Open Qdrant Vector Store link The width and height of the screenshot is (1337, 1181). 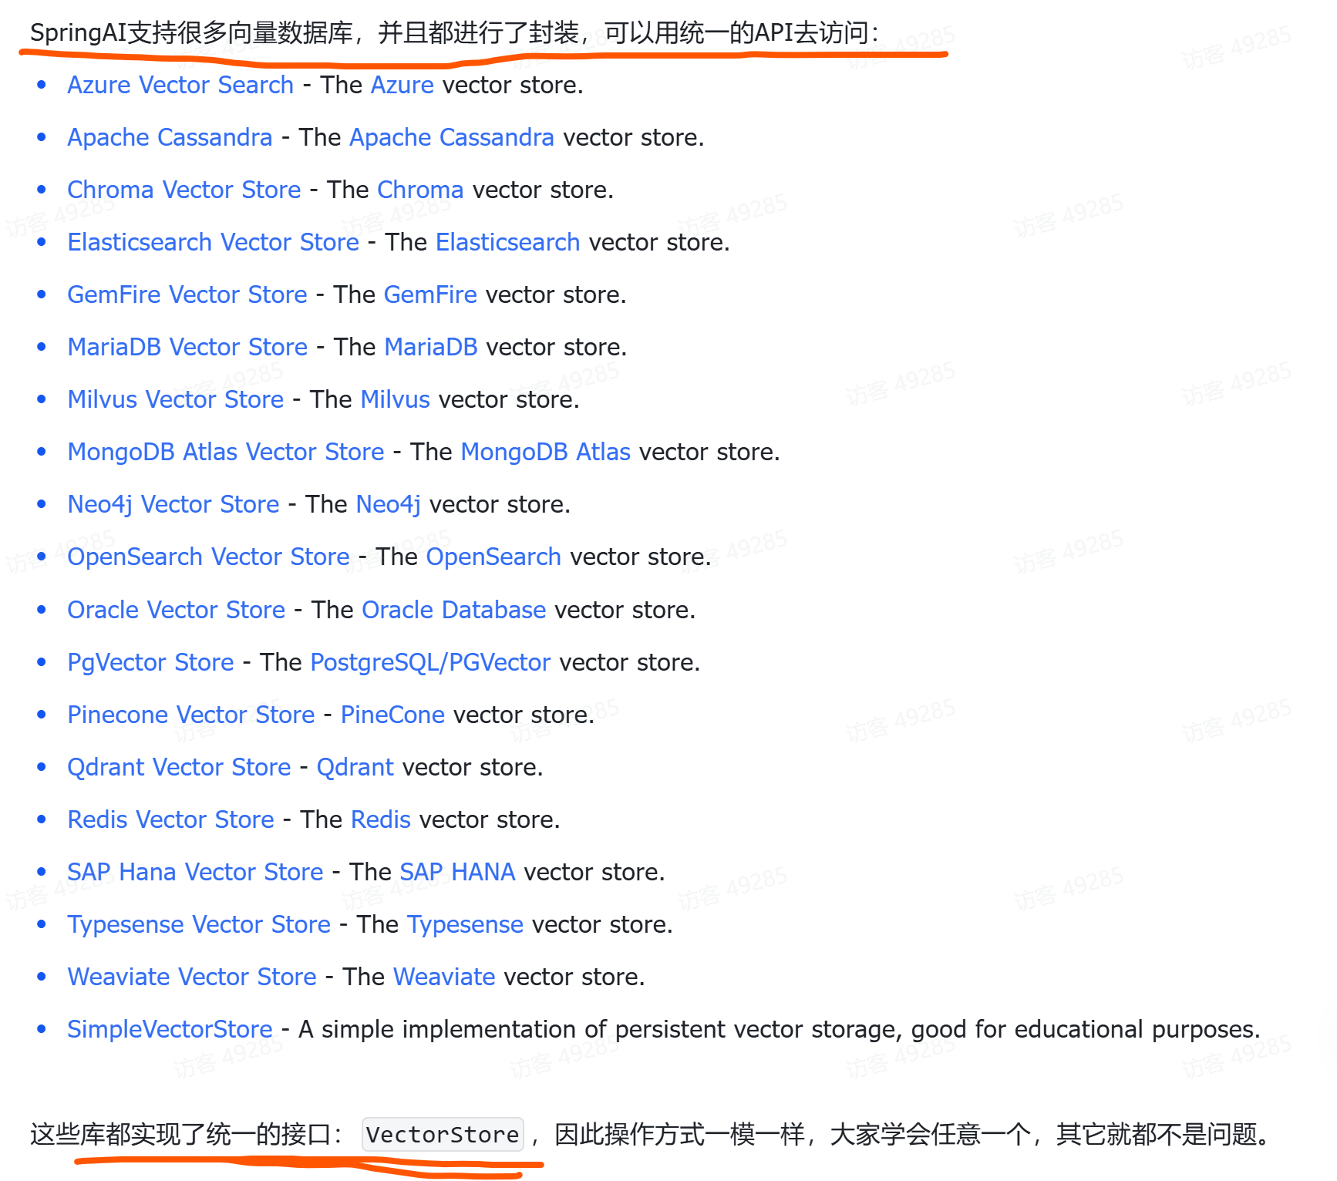(179, 767)
